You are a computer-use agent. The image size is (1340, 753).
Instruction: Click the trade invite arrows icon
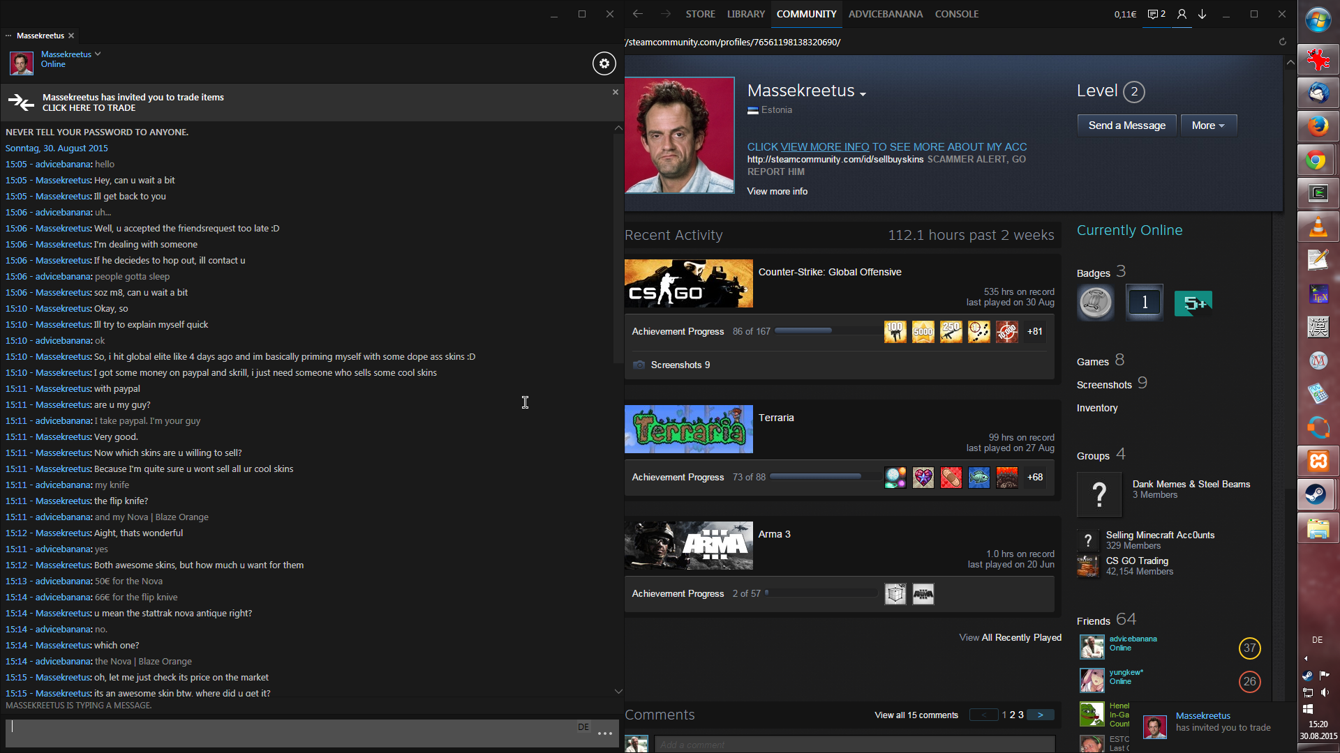click(x=20, y=102)
